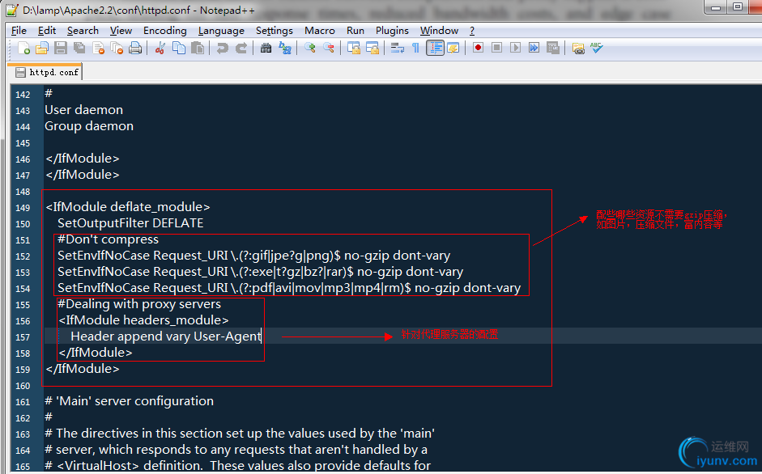The width and height of the screenshot is (762, 474).
Task: Click the 'SetOutputFilter DEFLATE' line
Action: point(130,223)
